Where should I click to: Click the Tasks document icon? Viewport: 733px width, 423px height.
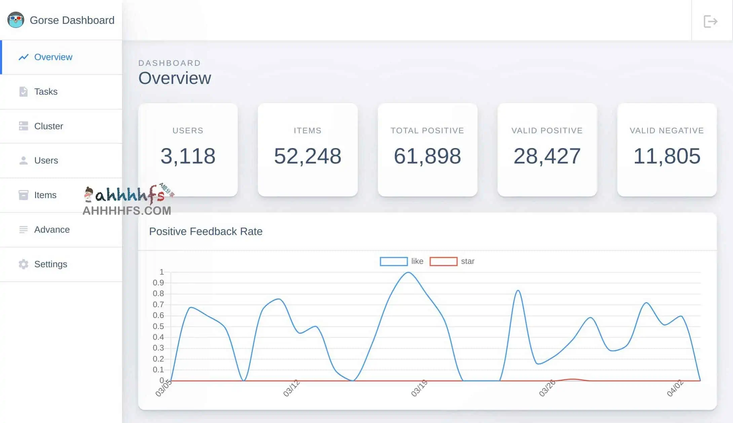click(23, 92)
